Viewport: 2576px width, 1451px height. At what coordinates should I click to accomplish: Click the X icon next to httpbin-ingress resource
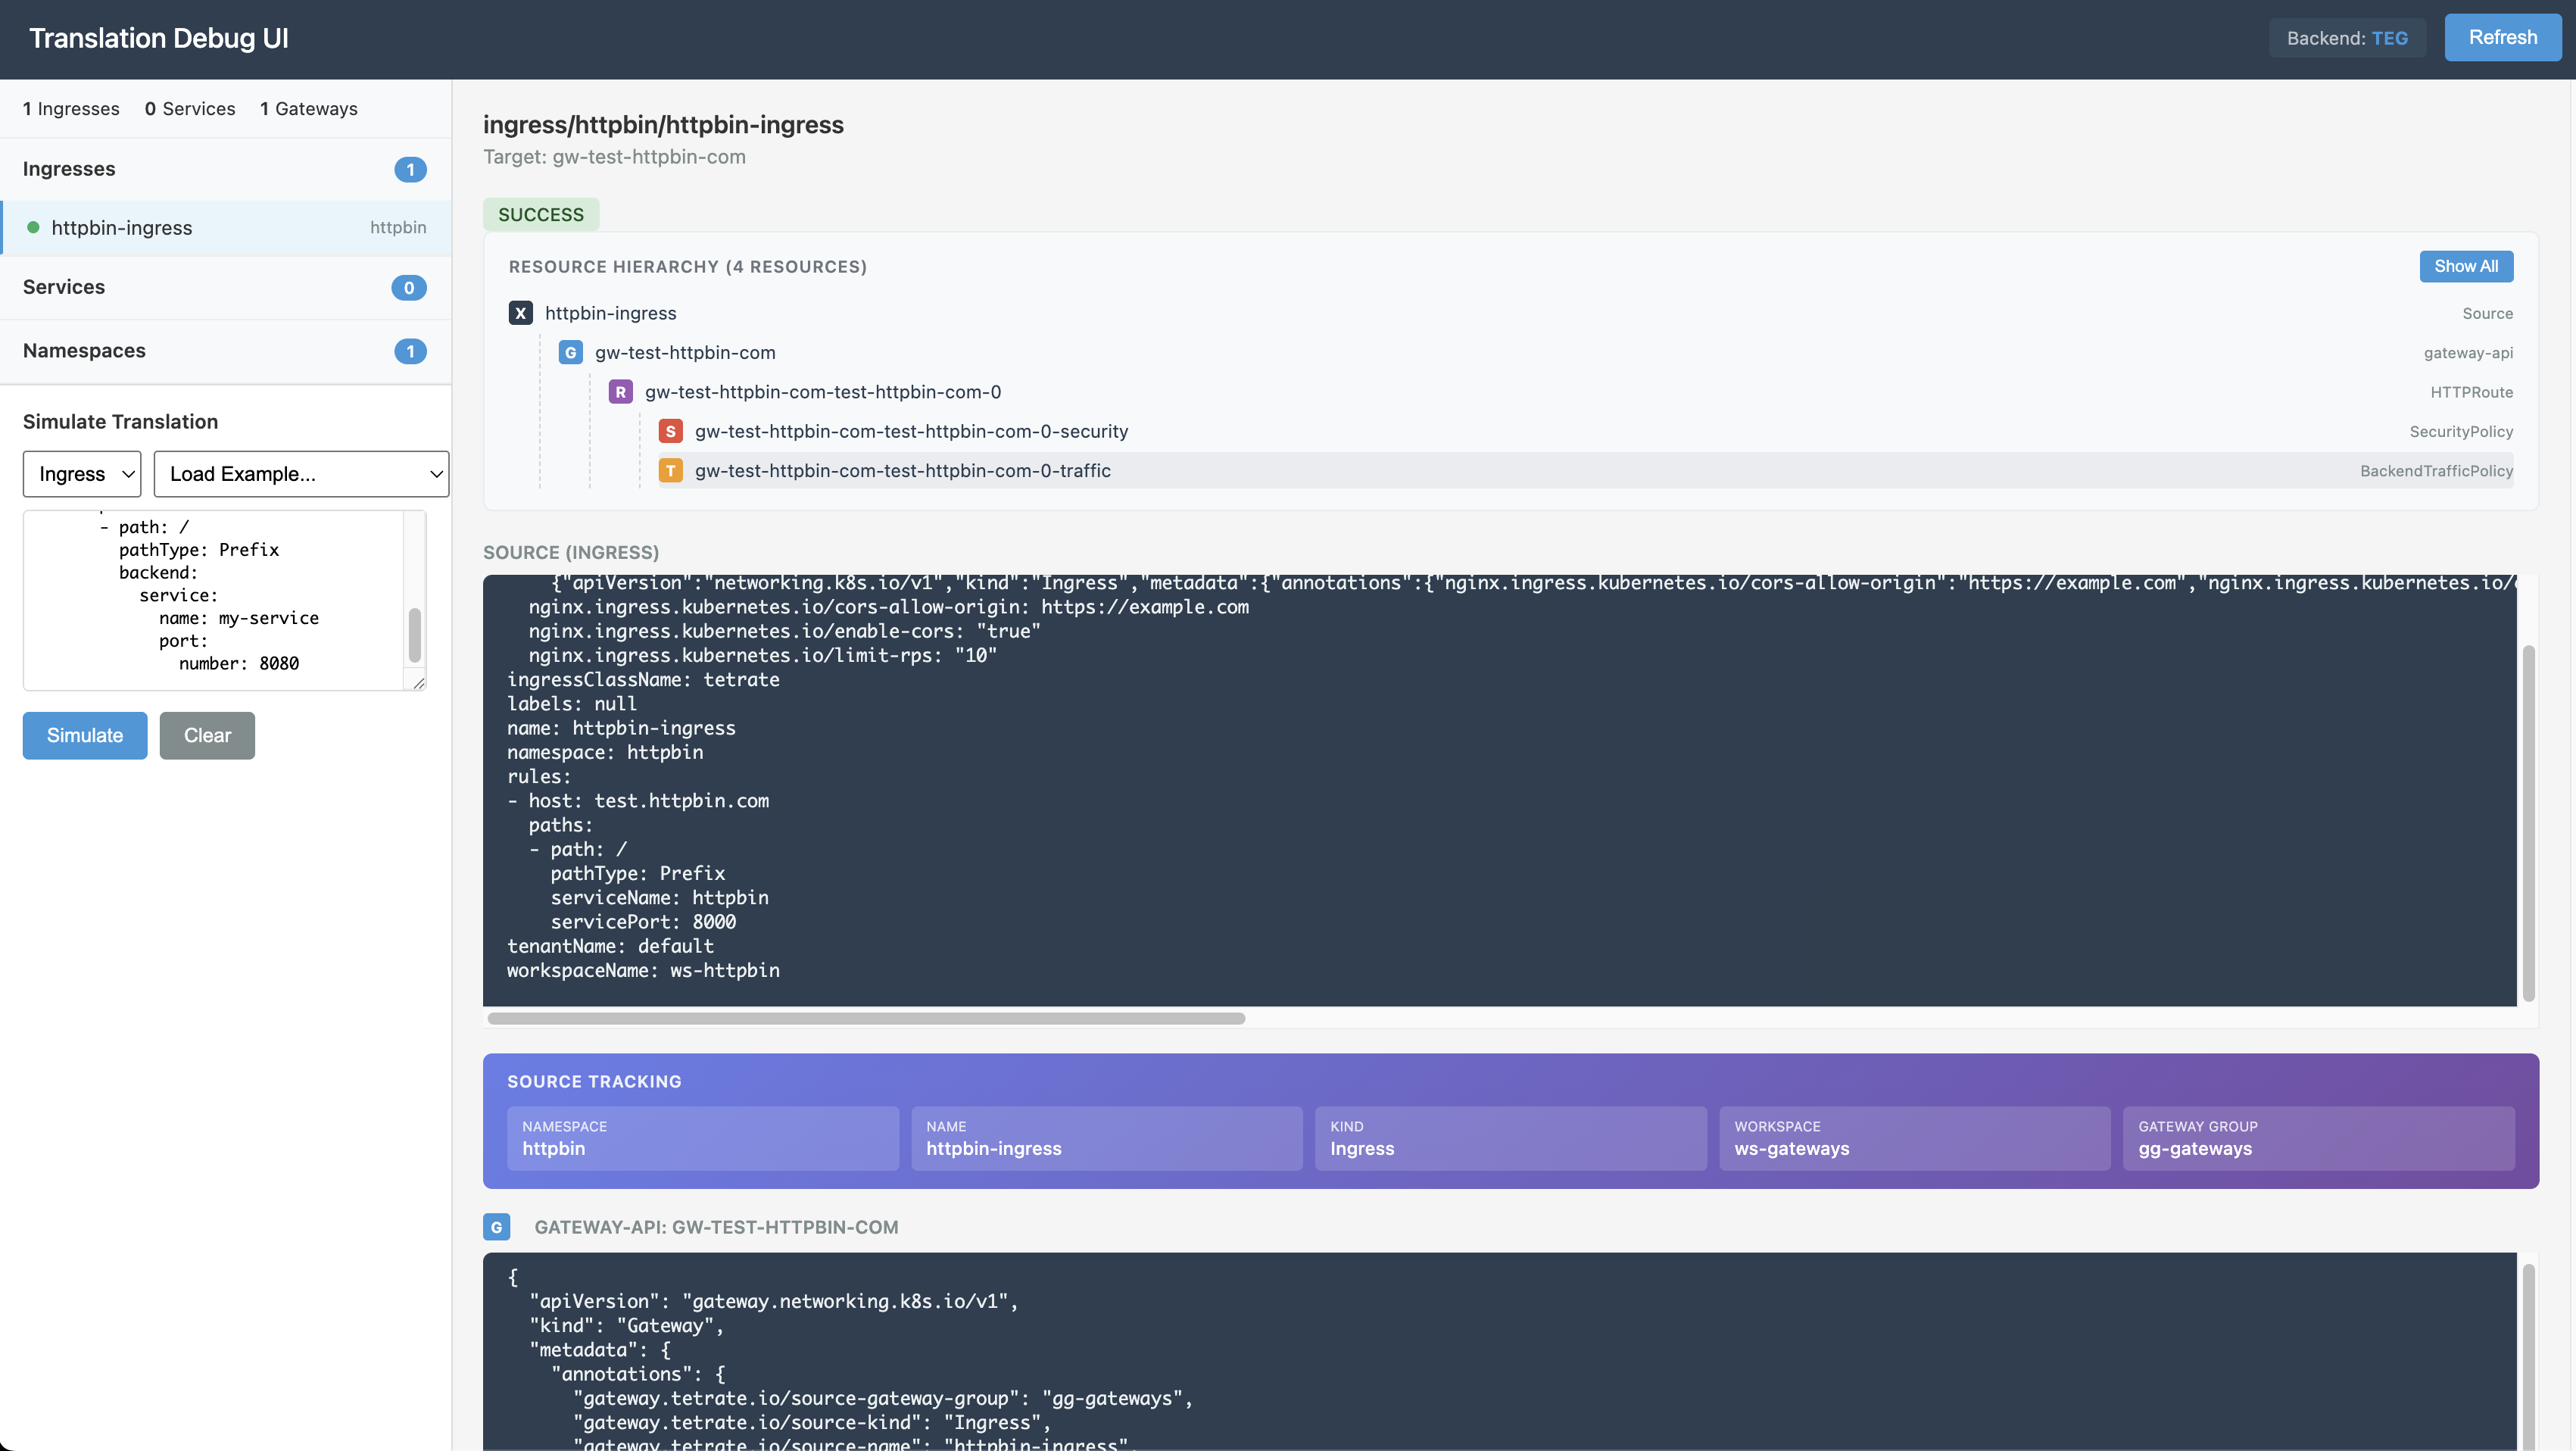(521, 313)
